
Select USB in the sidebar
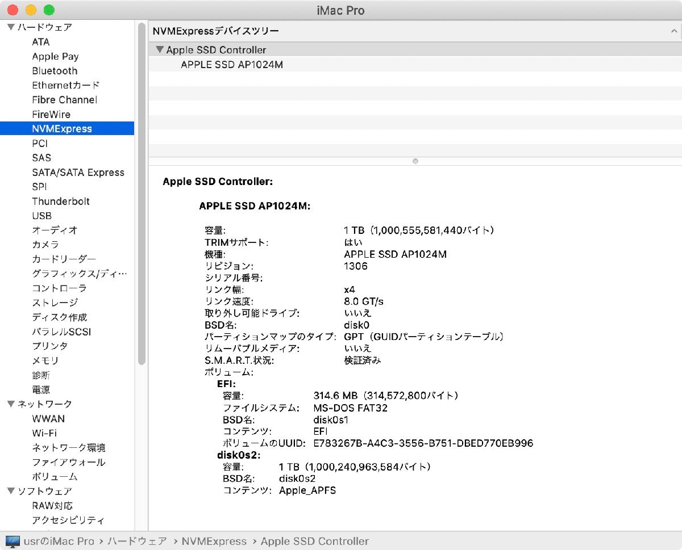coord(41,216)
